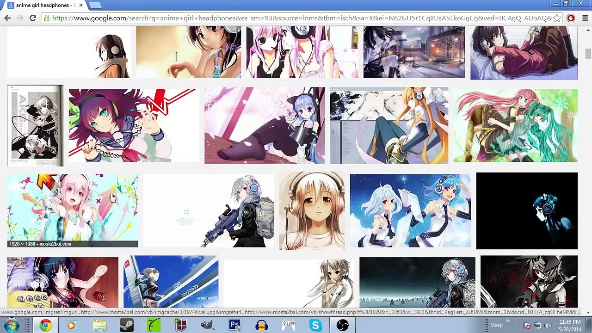Open the dark red-eyed hat girl thumbnail
592x333 pixels.
pos(529,281)
